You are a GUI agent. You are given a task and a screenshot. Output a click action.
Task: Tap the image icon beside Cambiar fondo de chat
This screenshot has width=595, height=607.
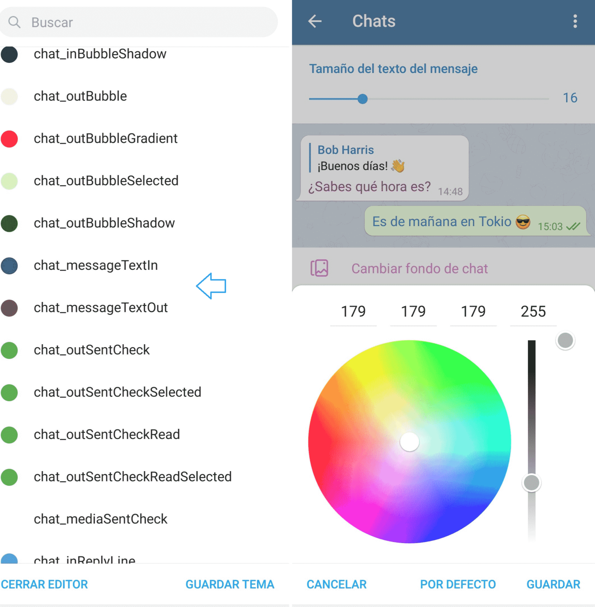(320, 268)
